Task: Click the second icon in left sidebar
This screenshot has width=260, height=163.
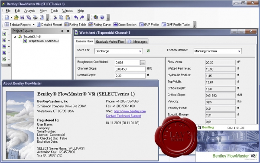Action: 4,40
